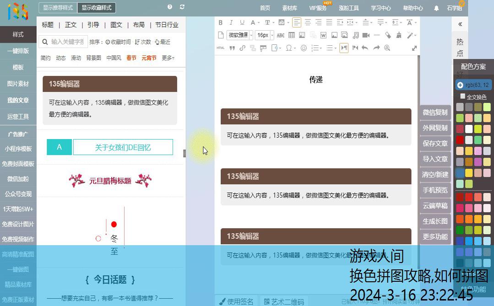
Task: Insert an emoji smiley
Action: tap(304, 48)
